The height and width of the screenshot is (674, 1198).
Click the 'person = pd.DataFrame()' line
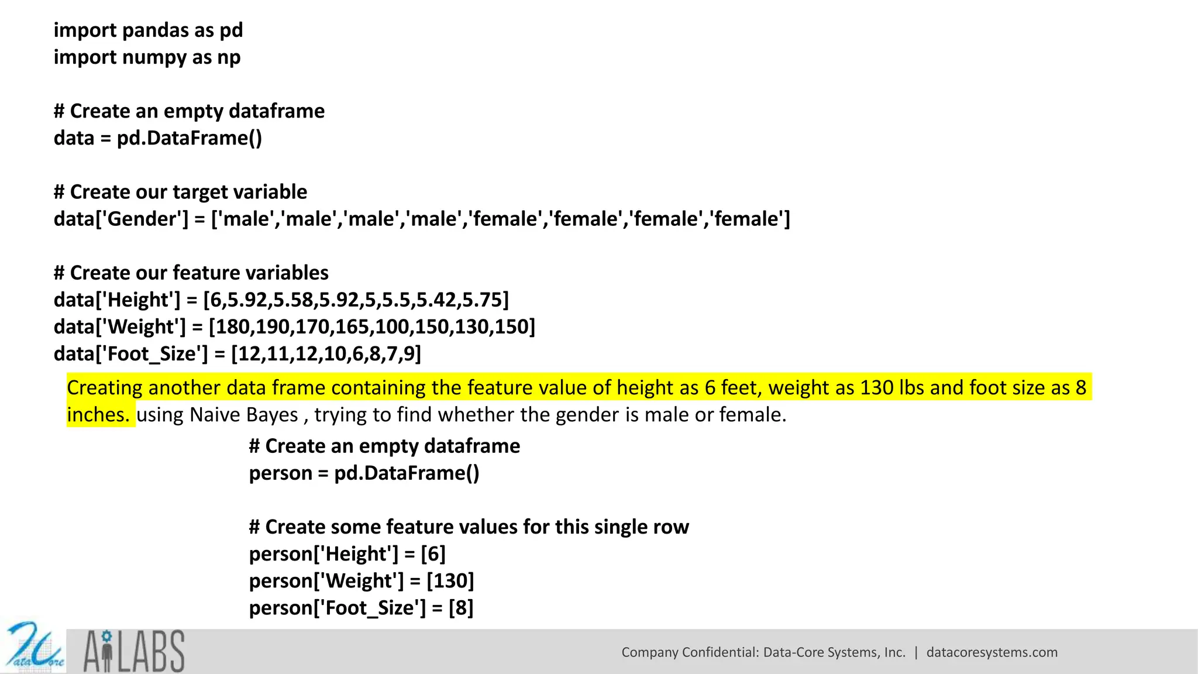click(x=364, y=473)
